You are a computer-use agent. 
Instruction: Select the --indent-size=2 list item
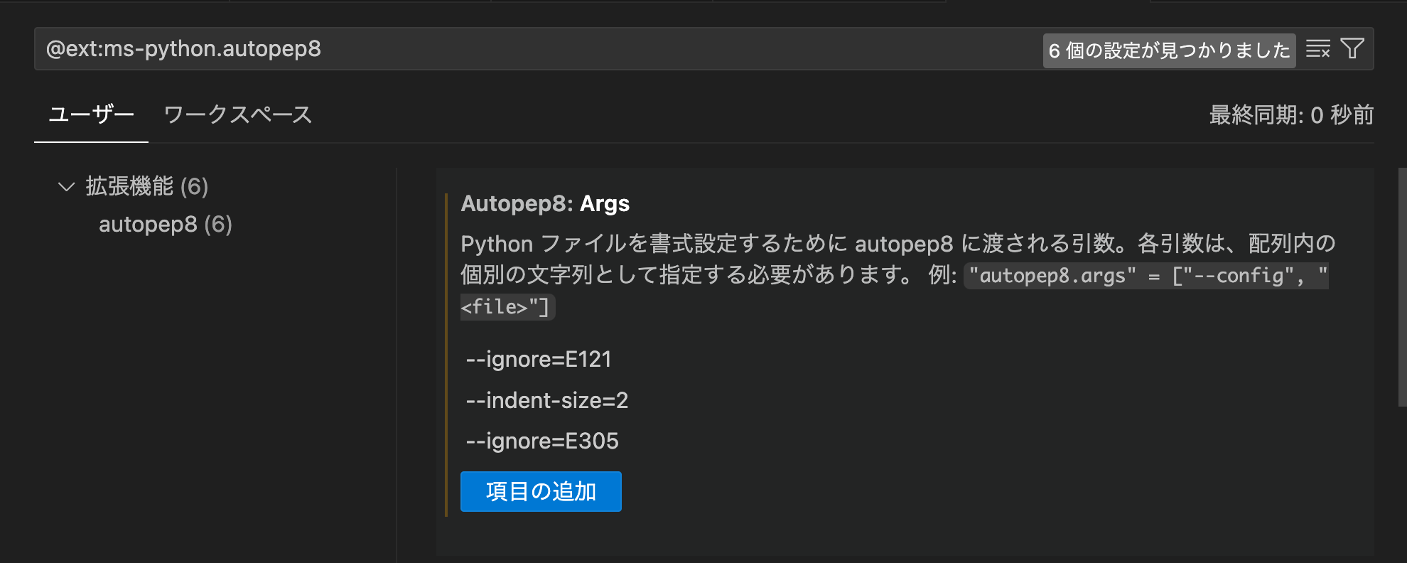pos(547,400)
